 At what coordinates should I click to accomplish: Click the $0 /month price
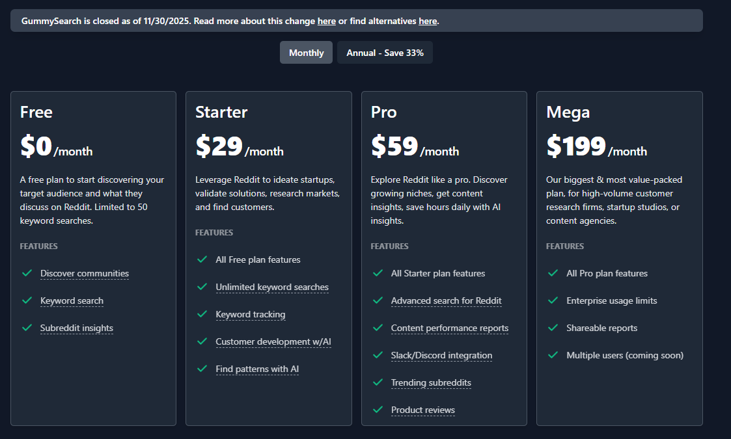57,146
